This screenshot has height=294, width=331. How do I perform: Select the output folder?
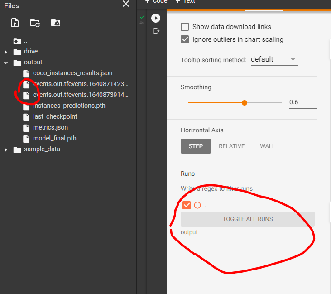33,63
